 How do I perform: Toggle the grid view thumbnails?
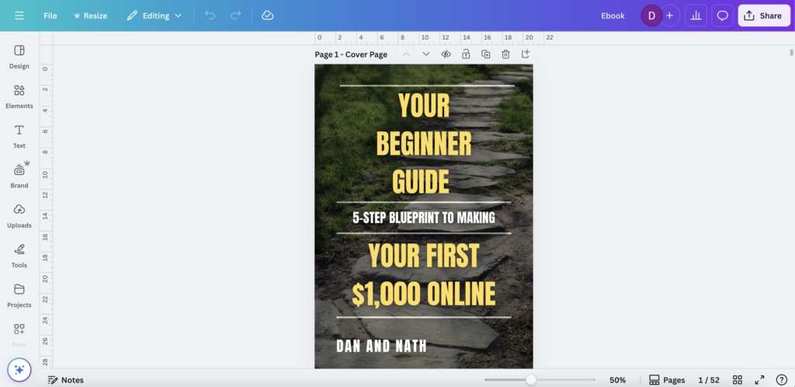coord(738,380)
